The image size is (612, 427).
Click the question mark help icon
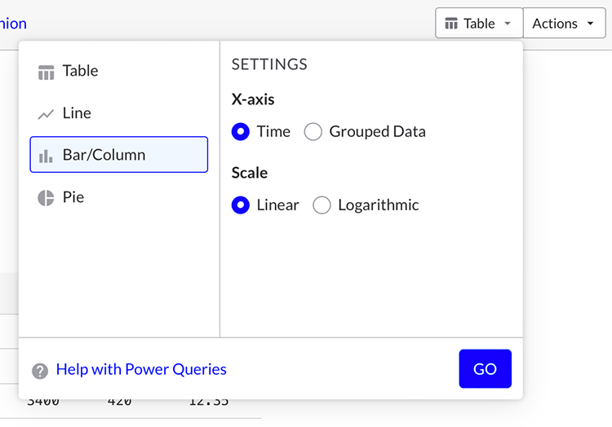point(40,371)
